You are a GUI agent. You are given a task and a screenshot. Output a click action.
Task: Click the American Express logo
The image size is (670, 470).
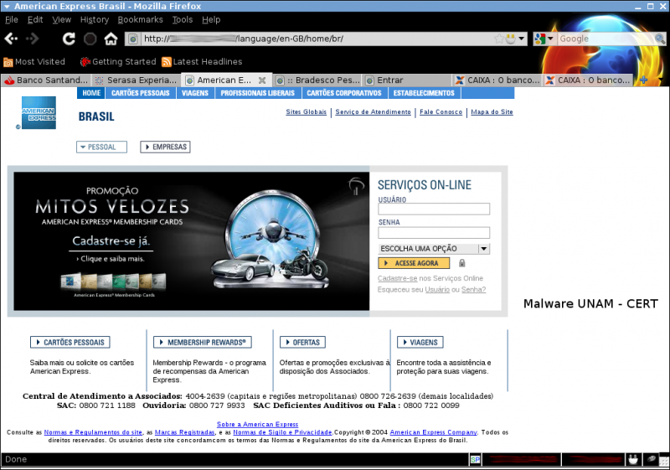pos(39,113)
